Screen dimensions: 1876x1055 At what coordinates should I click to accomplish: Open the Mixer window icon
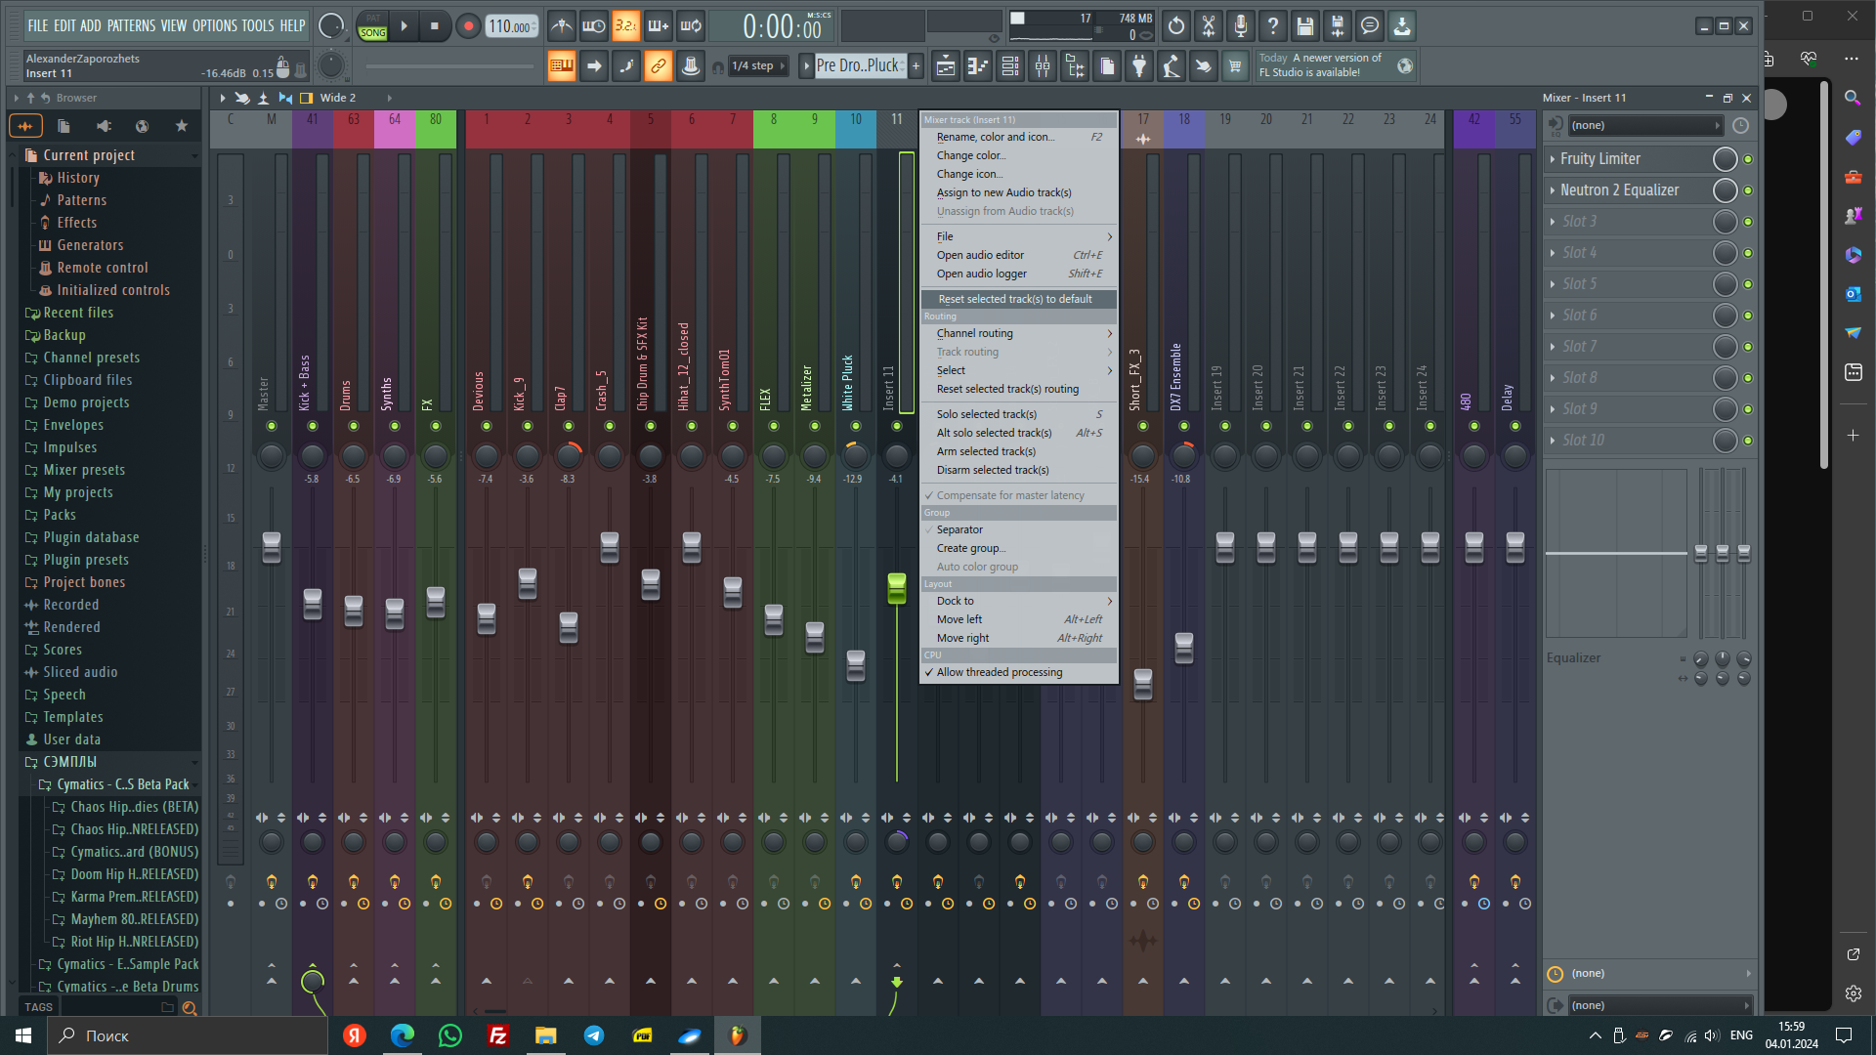tap(1043, 66)
